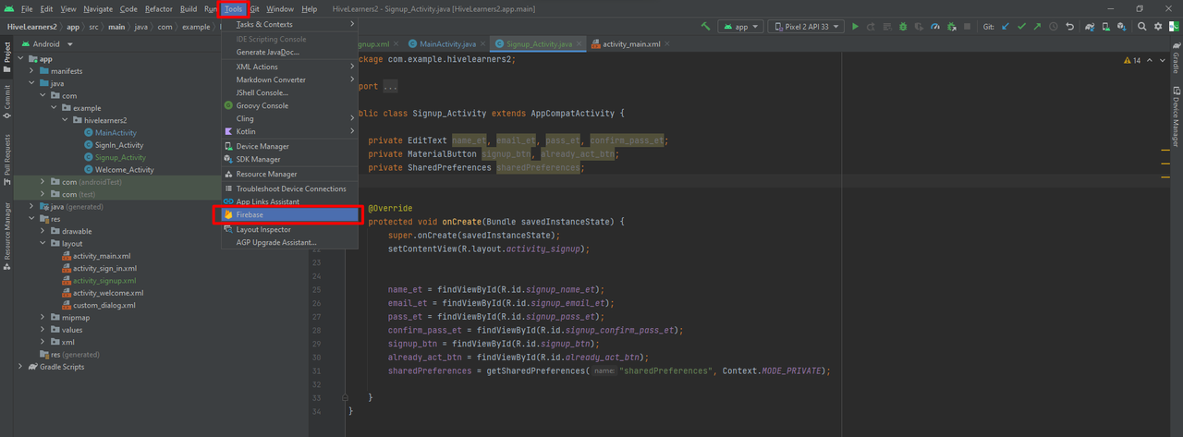
Task: Collapse the res folder arrow
Action: pyautogui.click(x=32, y=219)
